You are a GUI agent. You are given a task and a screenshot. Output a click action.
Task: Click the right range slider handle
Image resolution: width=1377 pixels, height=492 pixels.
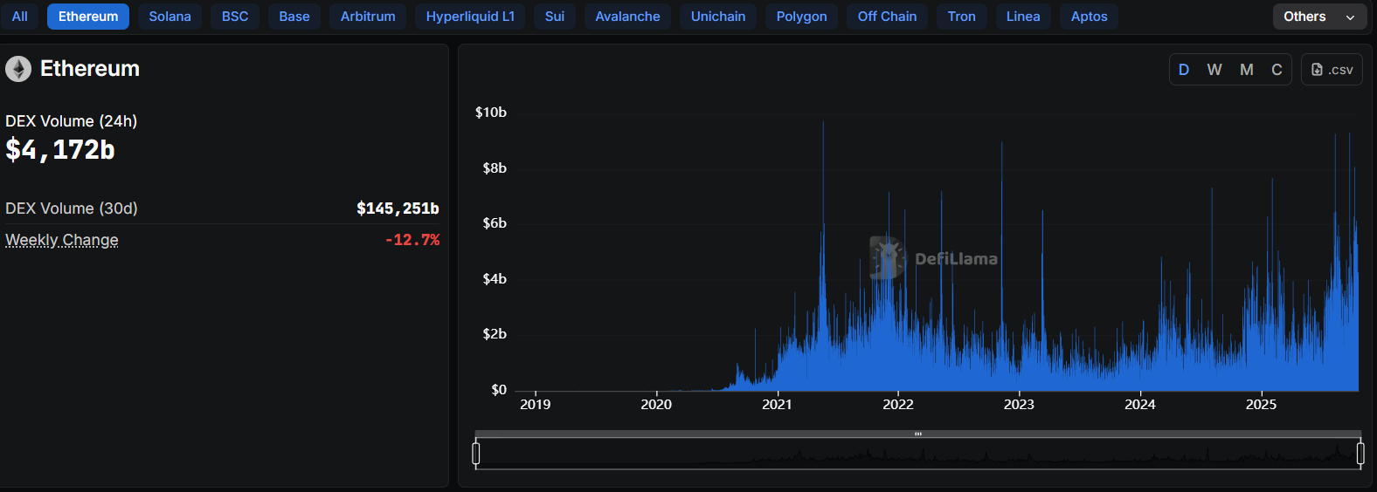[x=1360, y=454]
